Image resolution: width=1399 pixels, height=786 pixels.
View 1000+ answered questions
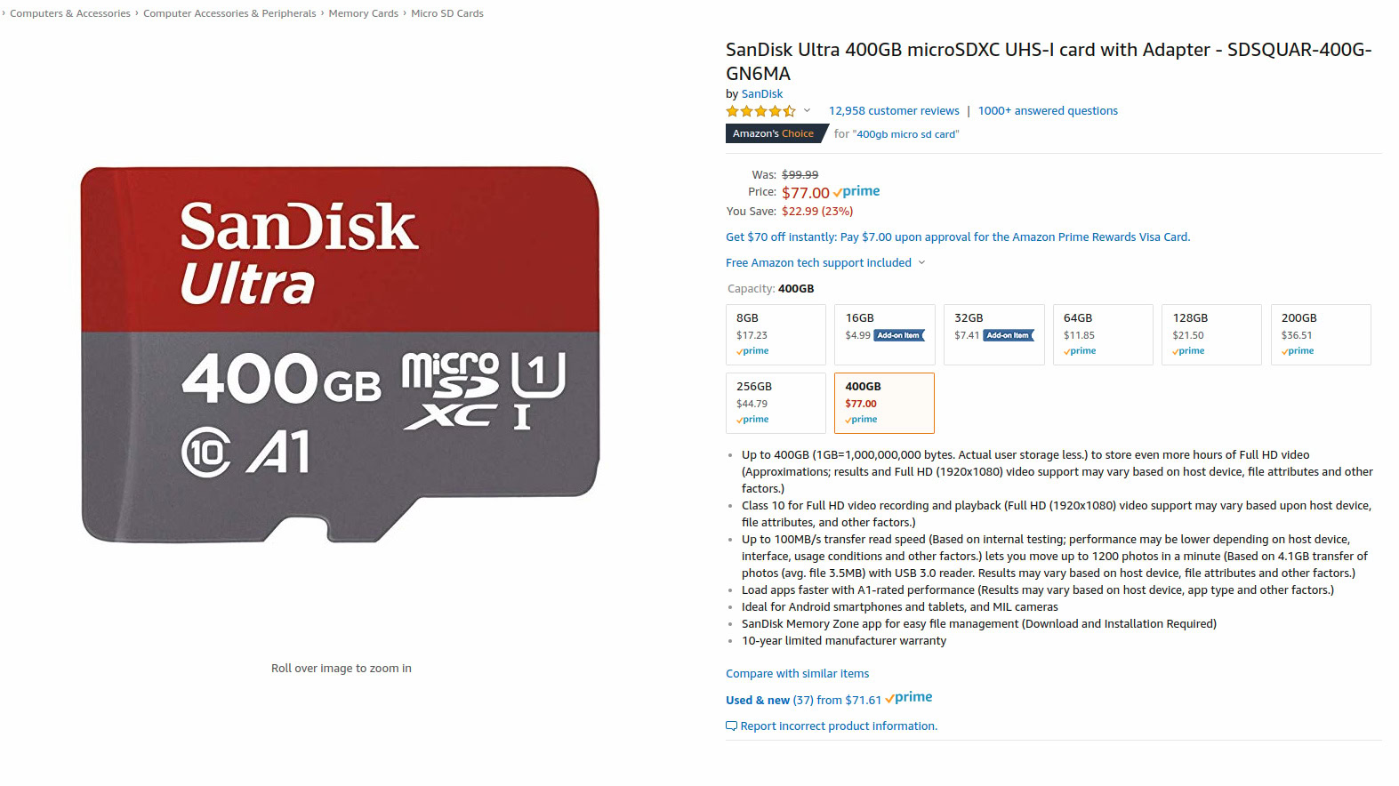click(x=1048, y=111)
